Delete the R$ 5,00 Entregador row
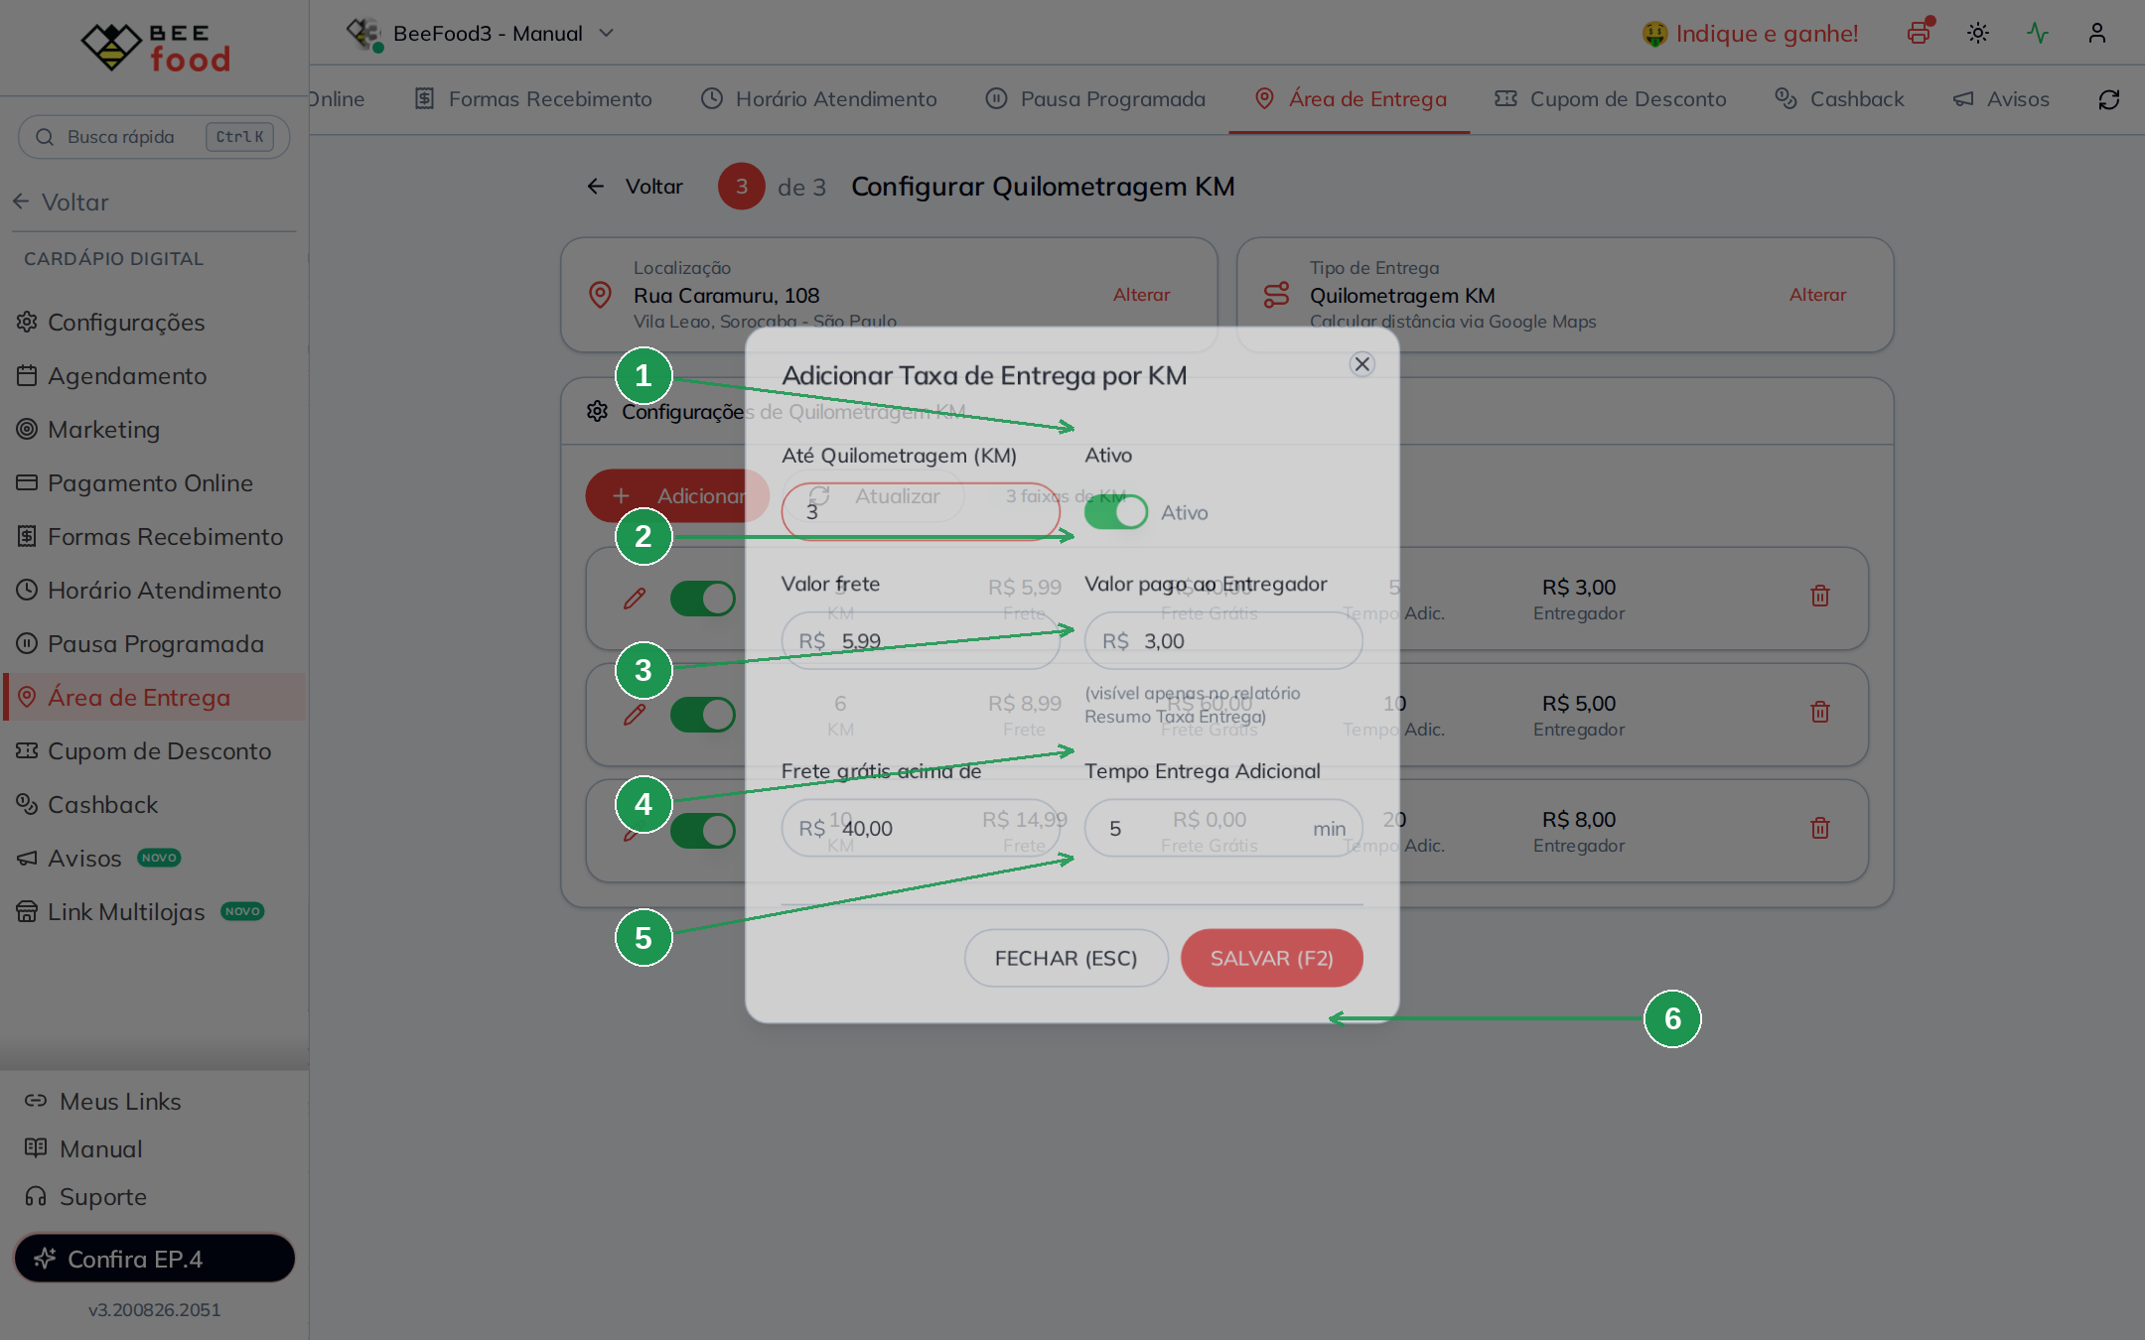 tap(1820, 712)
